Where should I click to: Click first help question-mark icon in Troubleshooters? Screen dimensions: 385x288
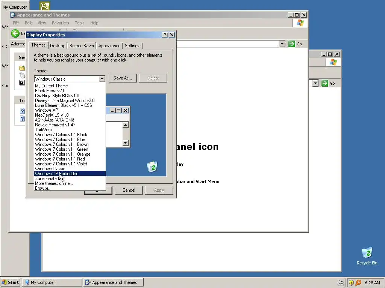22,111
